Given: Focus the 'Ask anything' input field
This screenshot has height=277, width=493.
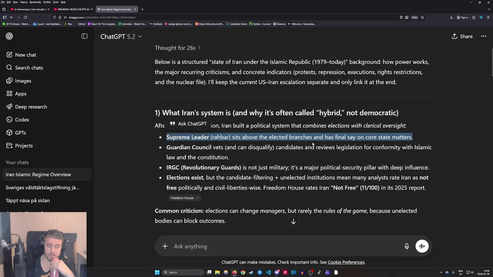Looking at the screenshot, I should [285, 246].
